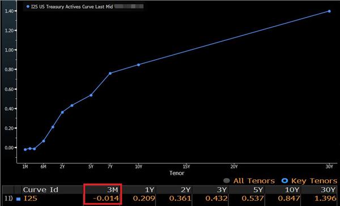Click the I25 blue color swatch in table
This screenshot has width=340, height=206.
click(x=19, y=199)
